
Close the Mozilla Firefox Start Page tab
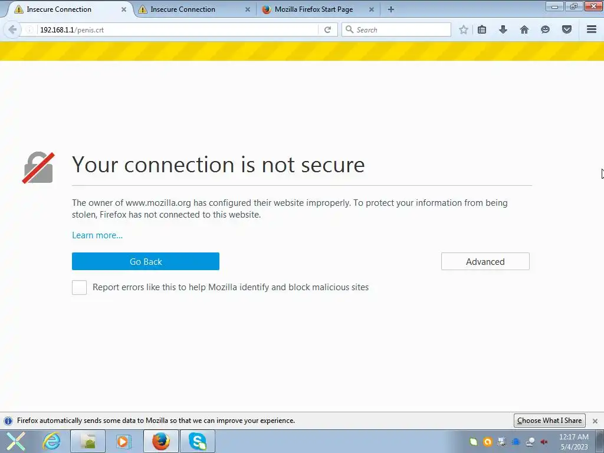(x=372, y=9)
